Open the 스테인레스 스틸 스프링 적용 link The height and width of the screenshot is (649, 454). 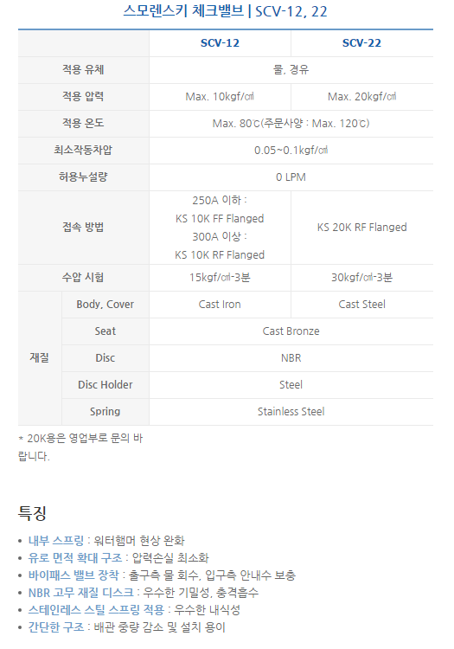click(x=96, y=610)
